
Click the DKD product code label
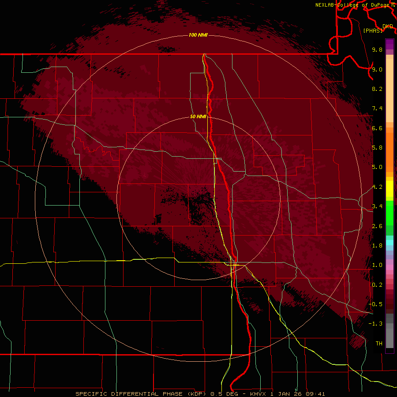pos(388,26)
